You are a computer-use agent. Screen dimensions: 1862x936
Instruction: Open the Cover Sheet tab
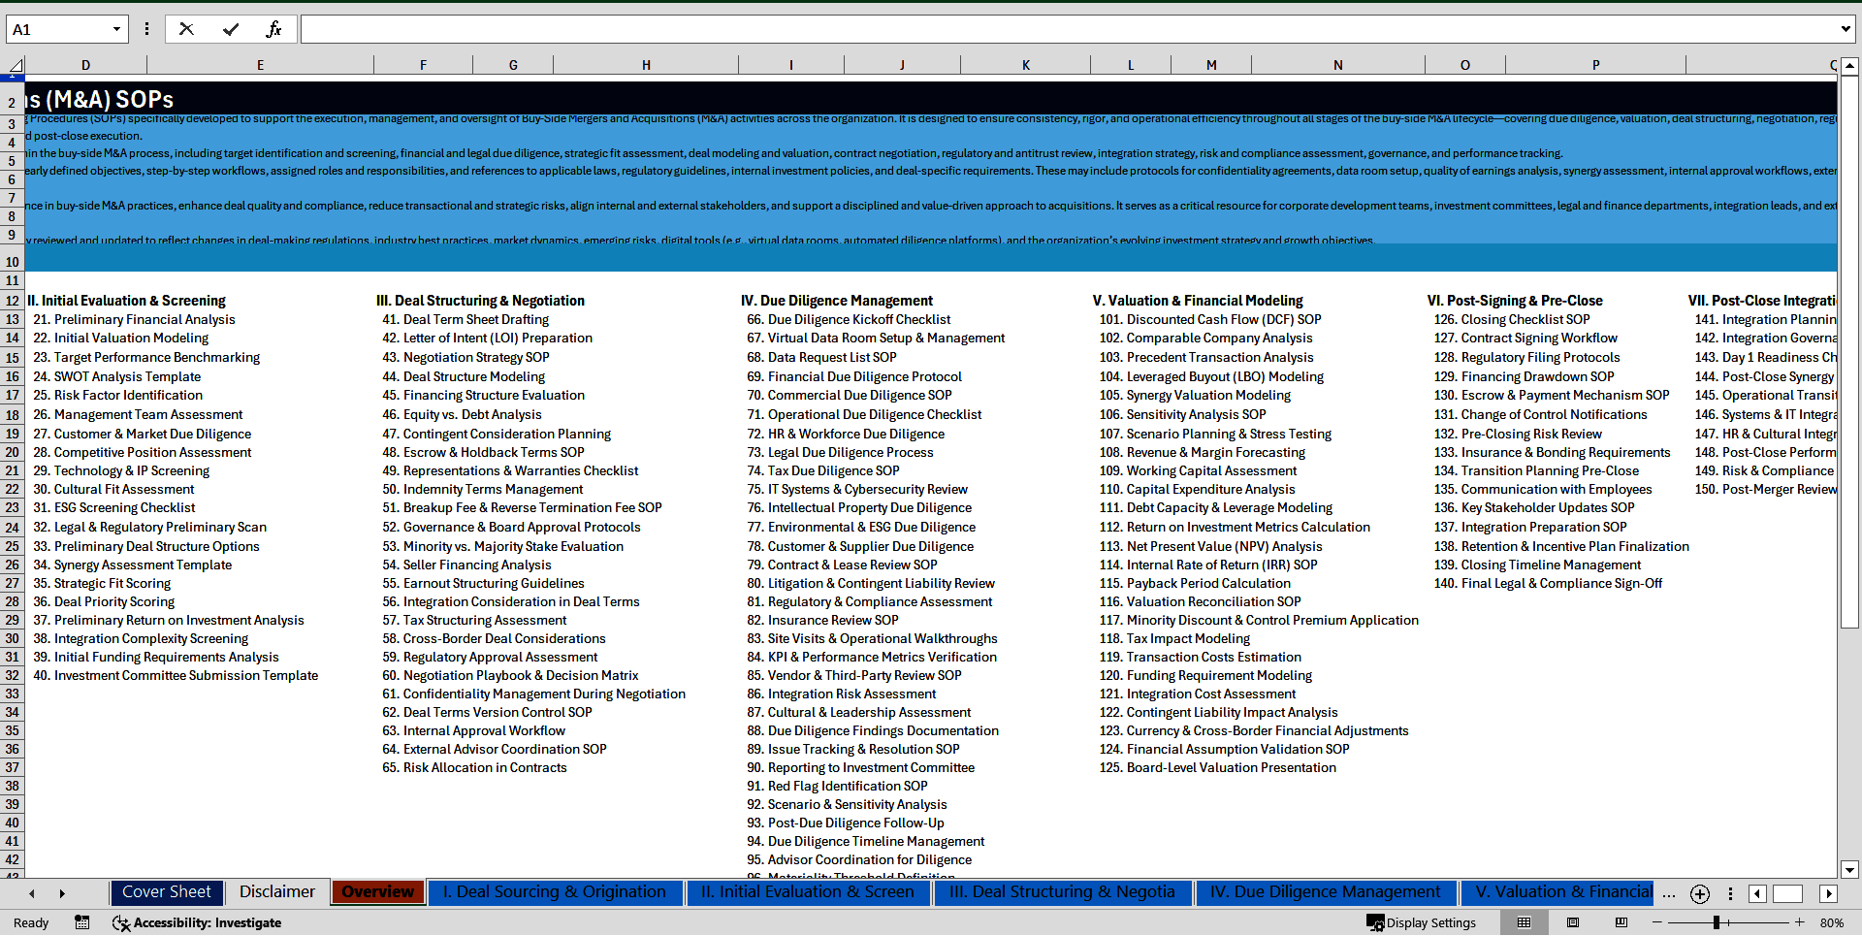point(167,892)
